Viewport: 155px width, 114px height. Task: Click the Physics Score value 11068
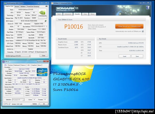click(76, 45)
